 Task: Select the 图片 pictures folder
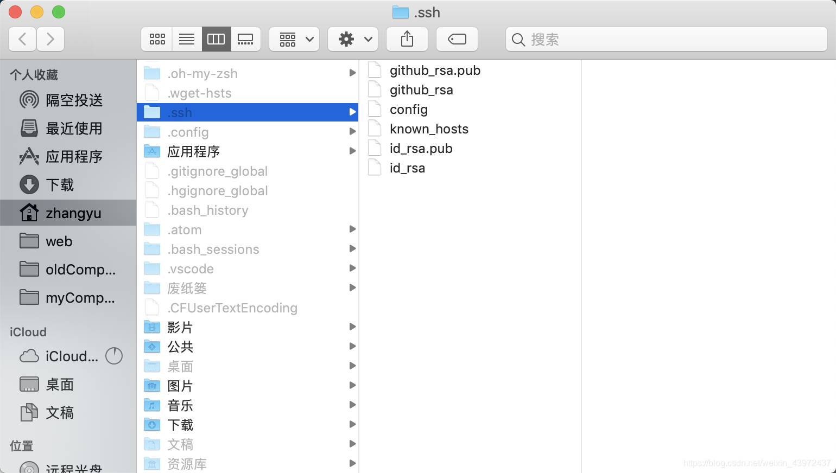click(248, 386)
